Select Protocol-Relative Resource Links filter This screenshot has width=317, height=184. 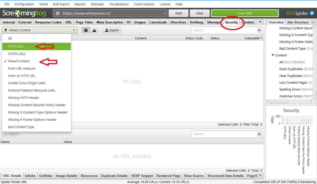37,90
